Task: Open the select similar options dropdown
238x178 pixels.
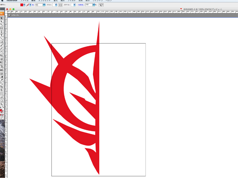Action: (103, 5)
